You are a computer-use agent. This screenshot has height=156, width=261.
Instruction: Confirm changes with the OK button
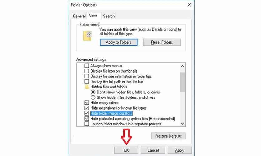point(126,150)
